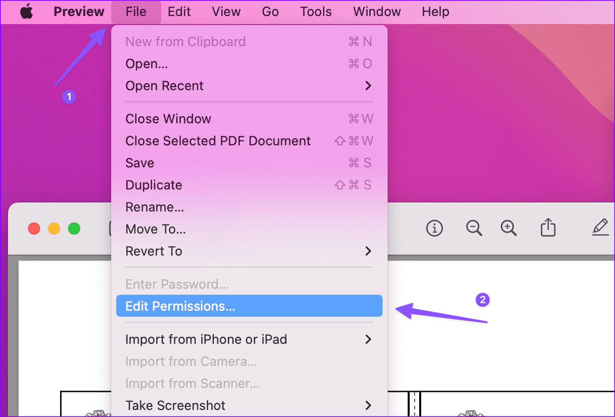Open the Edit menu
Viewport: 615px width, 417px height.
[x=179, y=12]
